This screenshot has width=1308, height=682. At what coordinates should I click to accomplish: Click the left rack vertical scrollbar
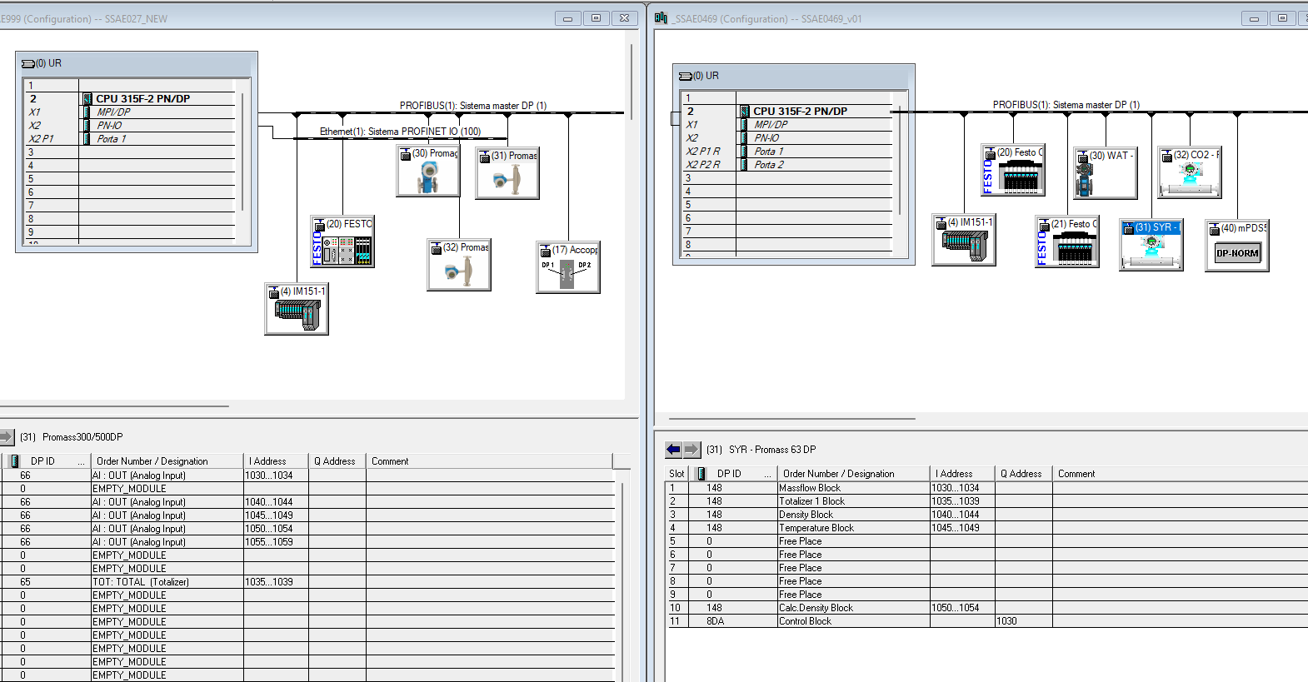[242, 152]
